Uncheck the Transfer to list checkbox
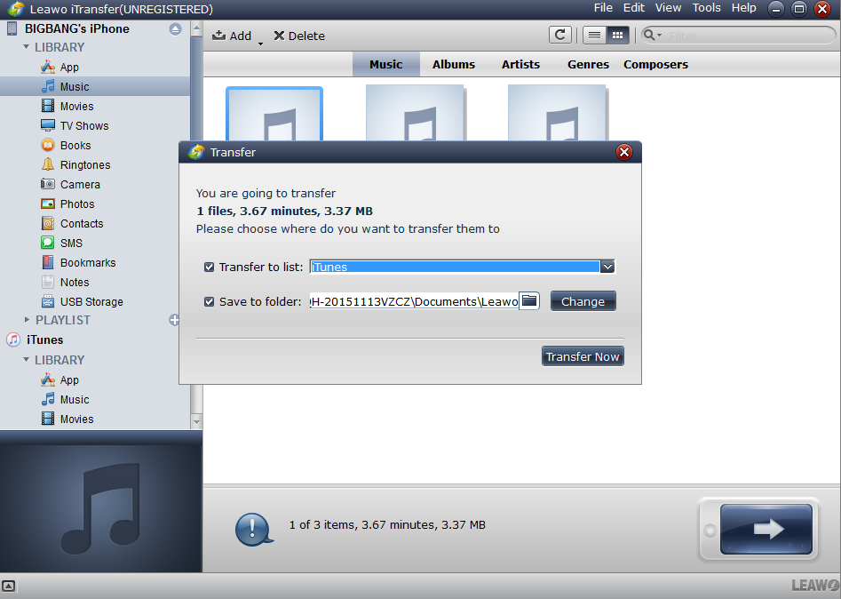This screenshot has height=599, width=841. (x=210, y=267)
